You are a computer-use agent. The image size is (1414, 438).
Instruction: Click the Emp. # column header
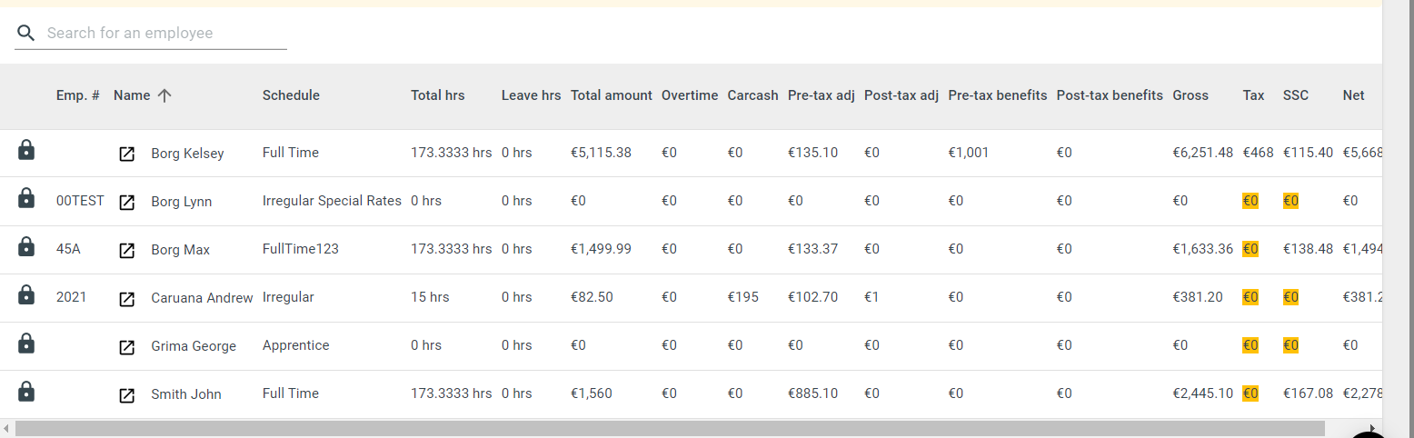pos(78,95)
